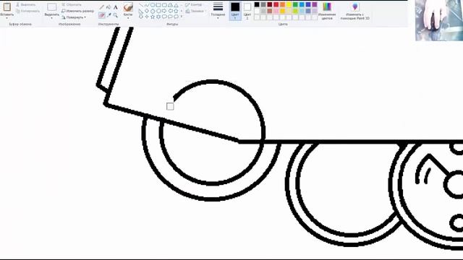Click the webcam overlay thumbnail
Image resolution: width=463 pixels, height=260 pixels.
tap(439, 20)
